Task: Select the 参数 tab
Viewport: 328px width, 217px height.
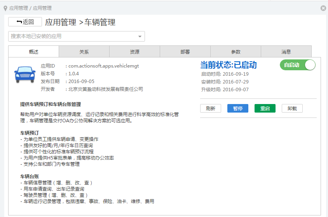Action: [236, 52]
